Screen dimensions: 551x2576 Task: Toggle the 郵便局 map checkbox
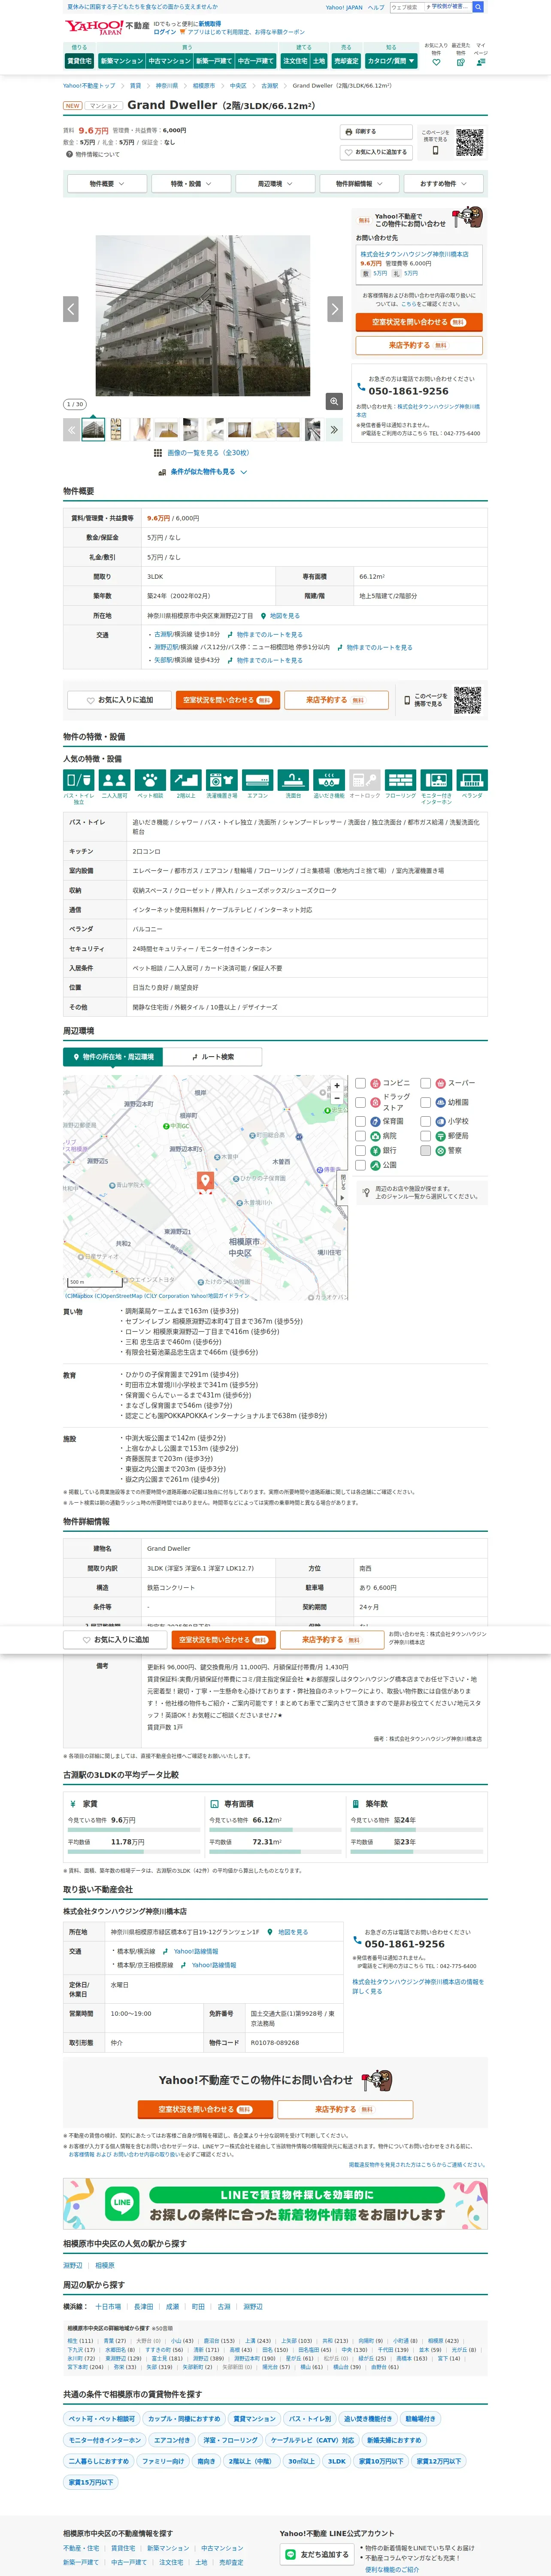coord(426,1136)
